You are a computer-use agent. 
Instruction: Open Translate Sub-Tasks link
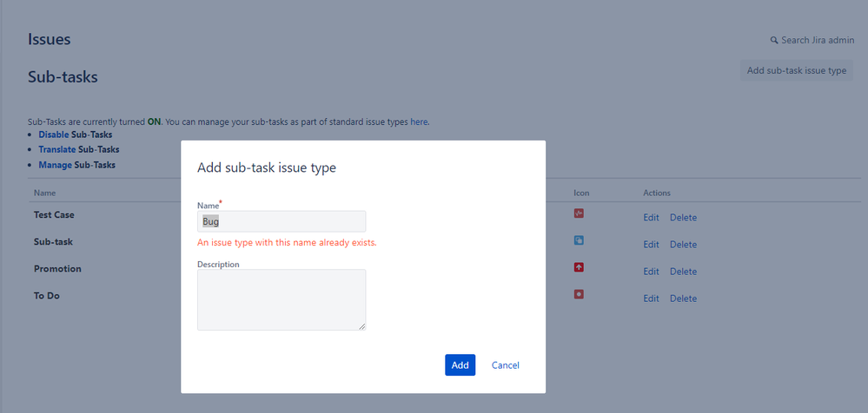tap(57, 149)
